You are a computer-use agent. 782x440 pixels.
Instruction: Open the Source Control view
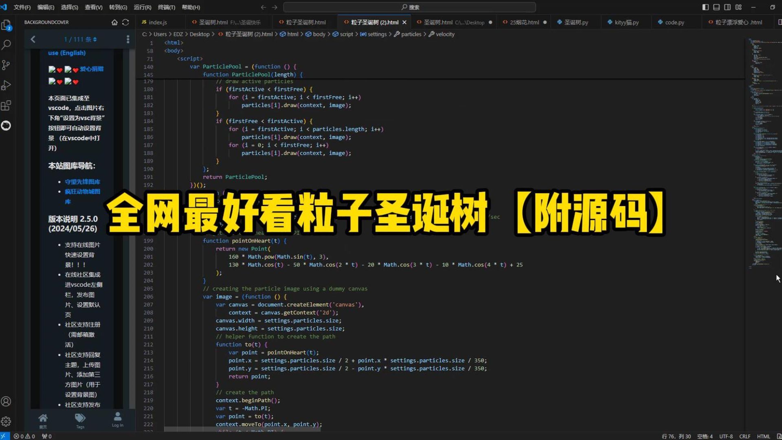[x=6, y=65]
